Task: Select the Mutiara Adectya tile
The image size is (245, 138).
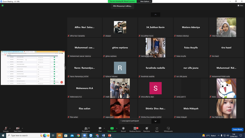Action: coord(191,27)
